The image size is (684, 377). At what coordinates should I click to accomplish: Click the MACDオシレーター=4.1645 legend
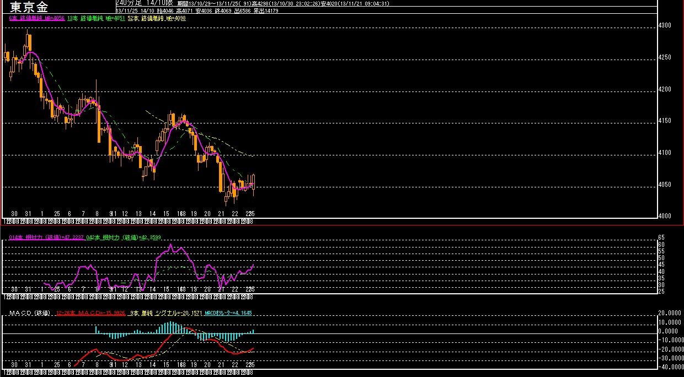pos(228,313)
